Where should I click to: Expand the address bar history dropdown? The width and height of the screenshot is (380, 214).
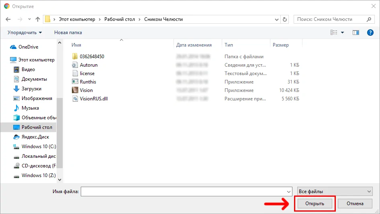(276, 19)
